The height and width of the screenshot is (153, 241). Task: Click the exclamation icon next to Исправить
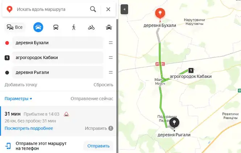tap(111, 128)
